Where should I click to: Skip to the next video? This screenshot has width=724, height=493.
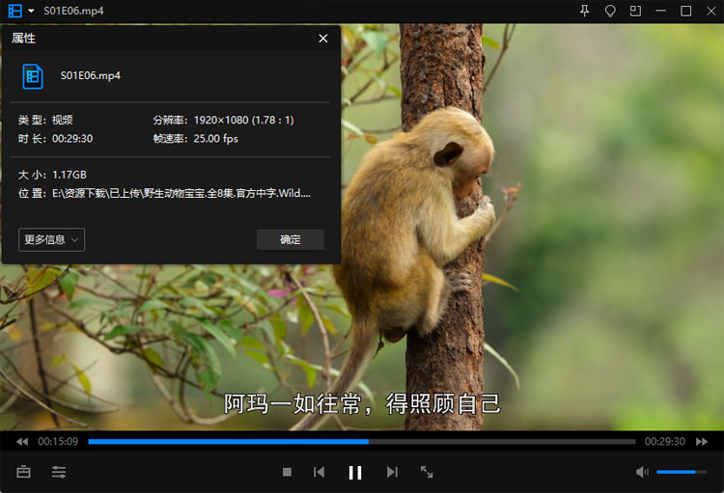coord(392,472)
